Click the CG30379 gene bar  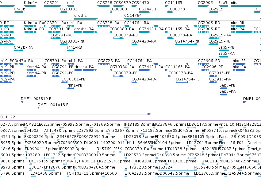tap(118, 6)
